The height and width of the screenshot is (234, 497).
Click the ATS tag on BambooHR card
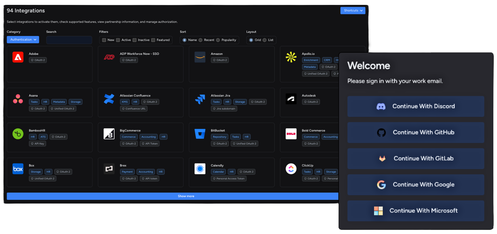(x=43, y=137)
